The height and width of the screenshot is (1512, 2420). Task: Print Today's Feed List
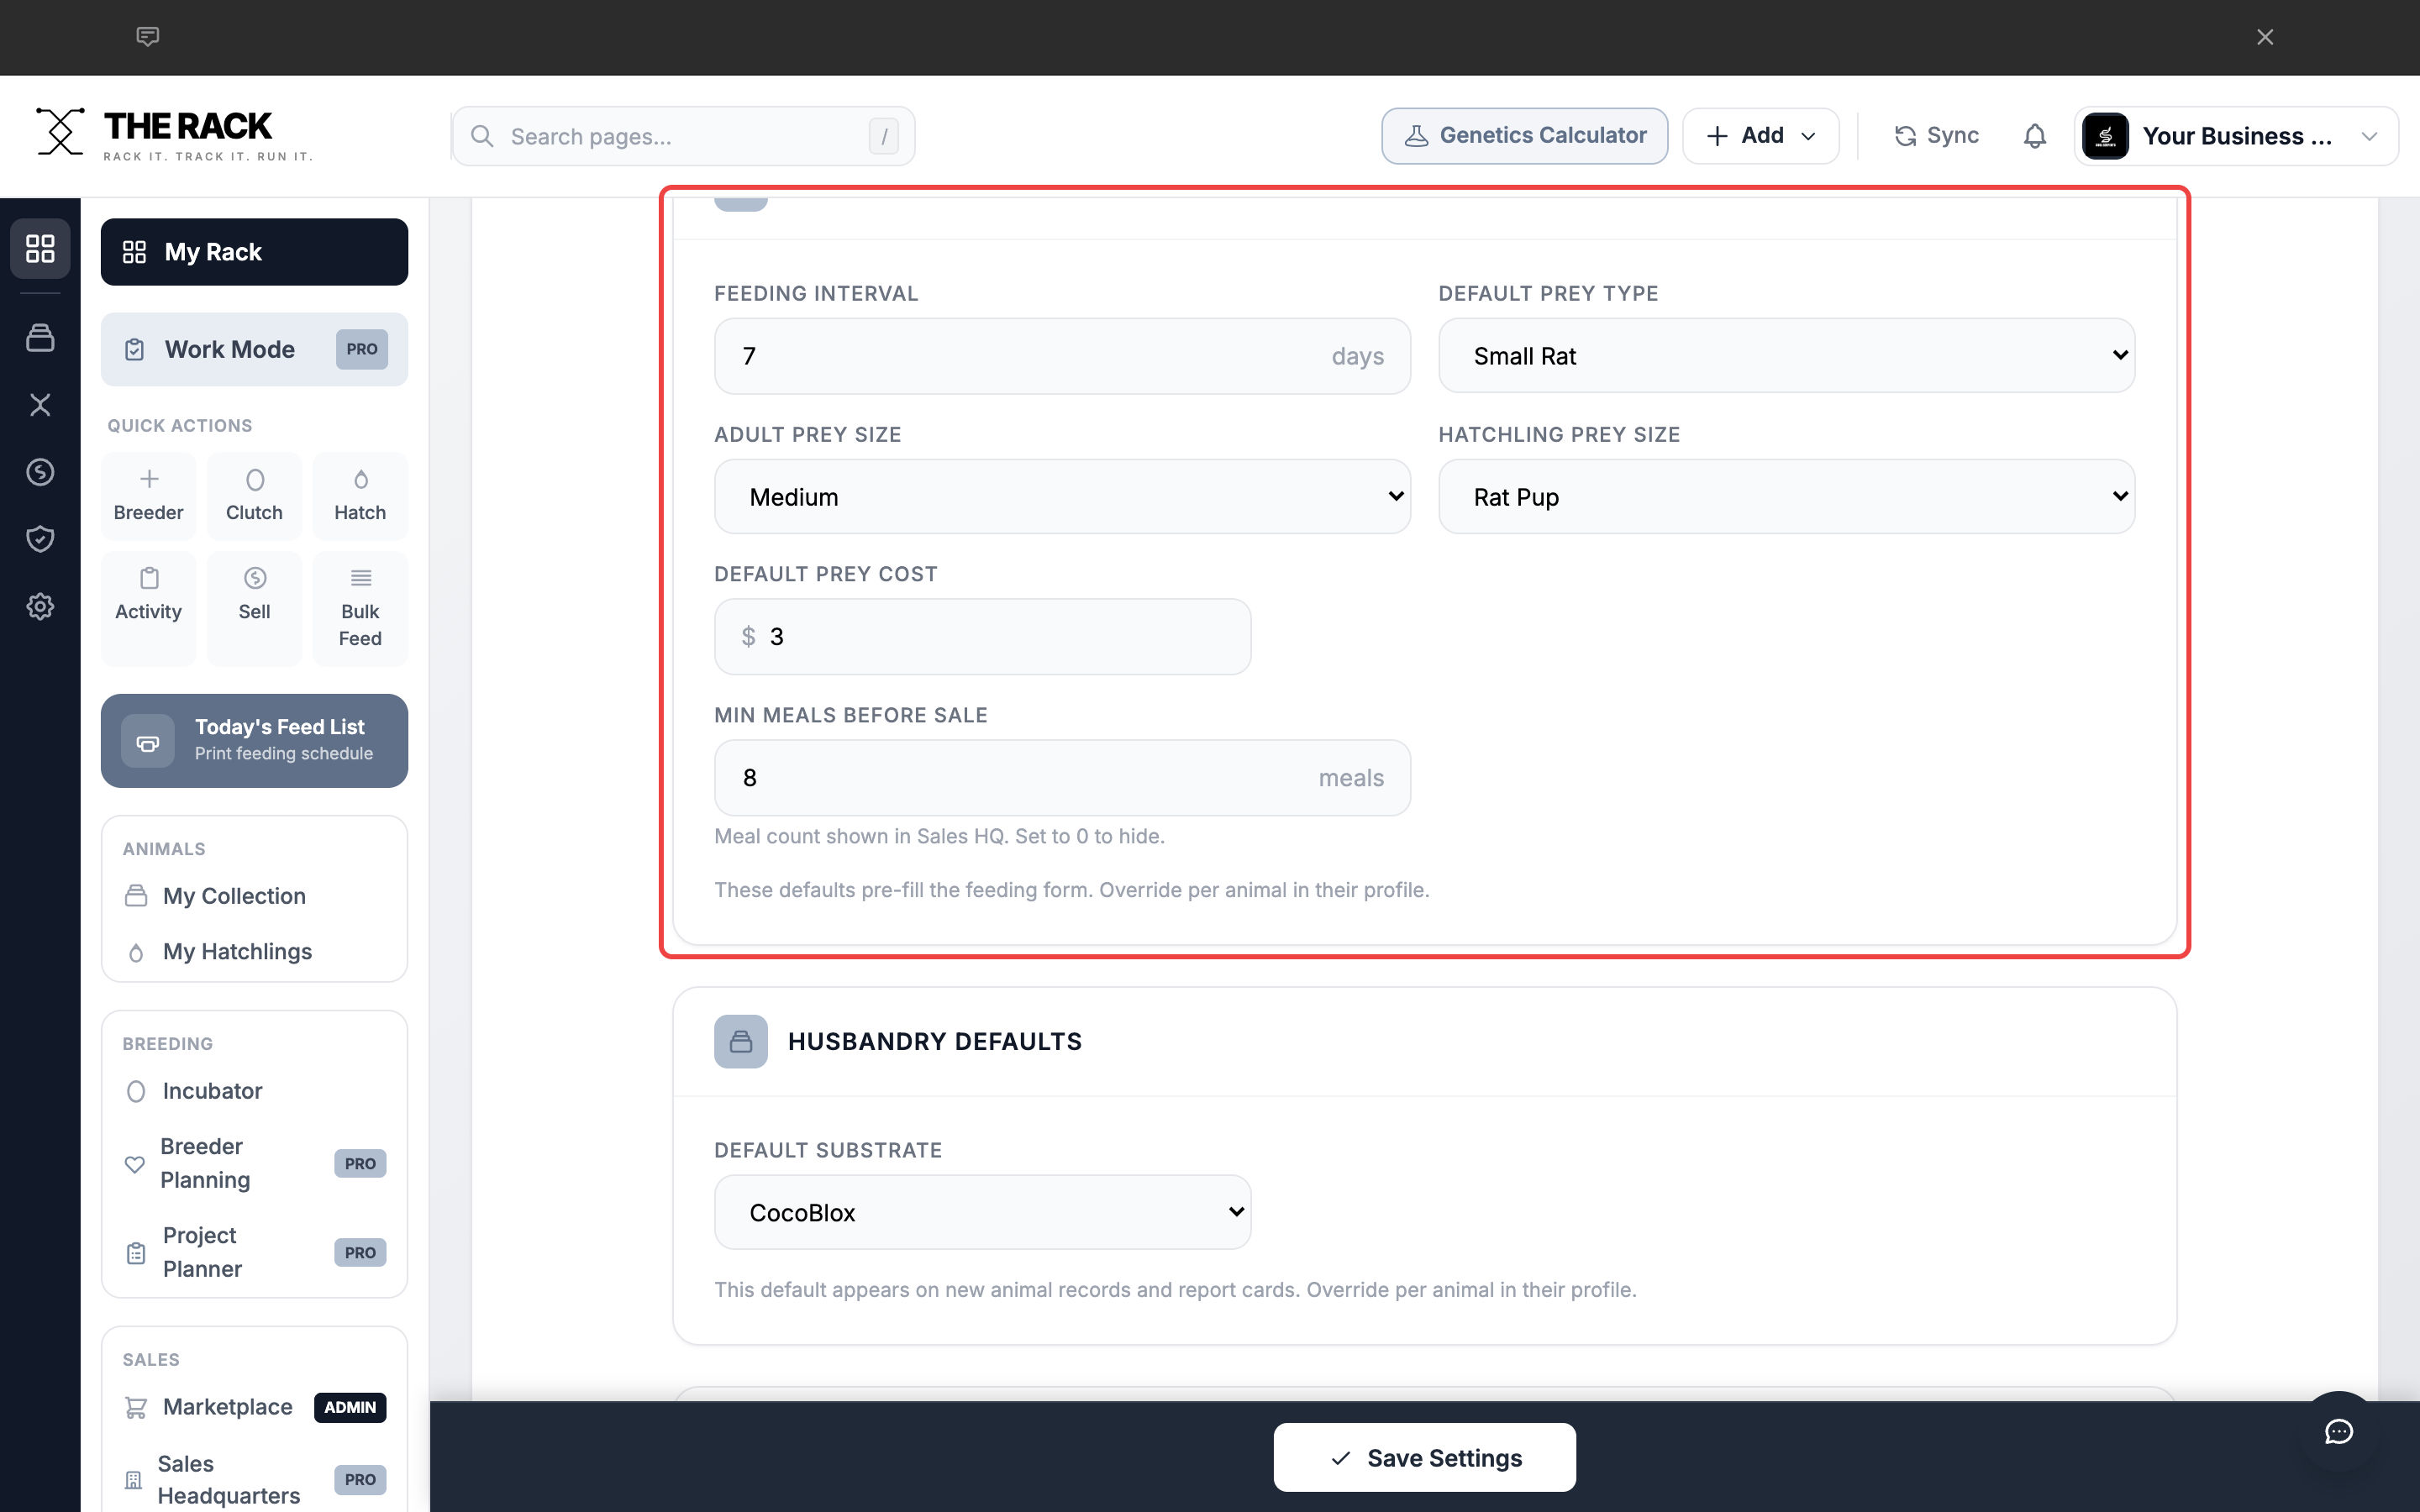tap(254, 741)
